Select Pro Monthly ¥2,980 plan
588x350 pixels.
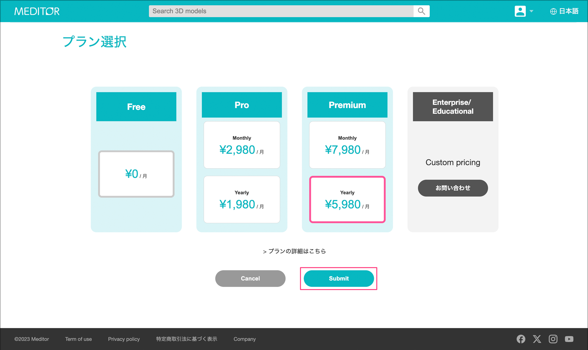point(242,145)
